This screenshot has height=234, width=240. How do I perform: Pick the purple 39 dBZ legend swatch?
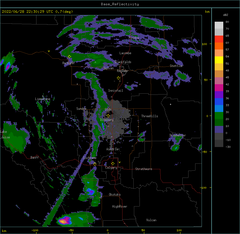(219, 95)
